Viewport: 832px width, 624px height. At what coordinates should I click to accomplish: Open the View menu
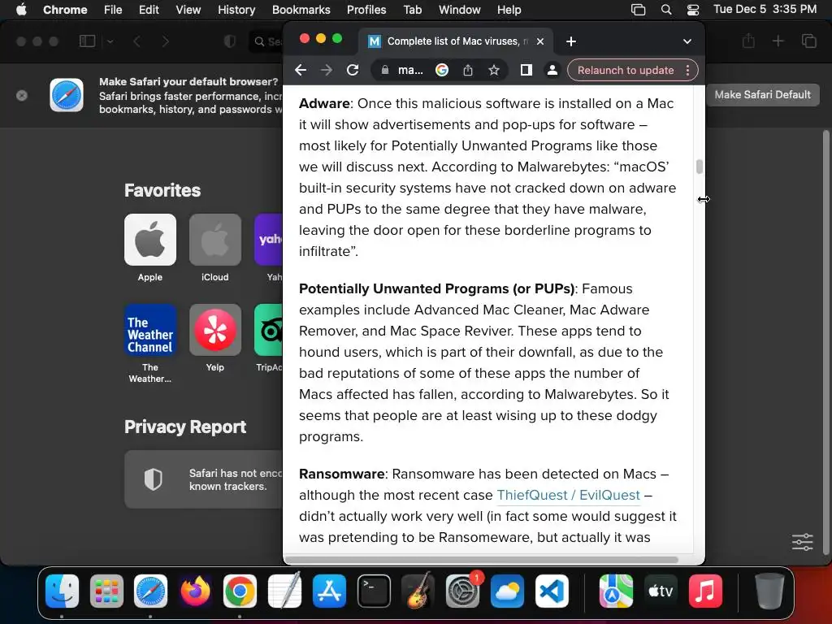(x=188, y=10)
